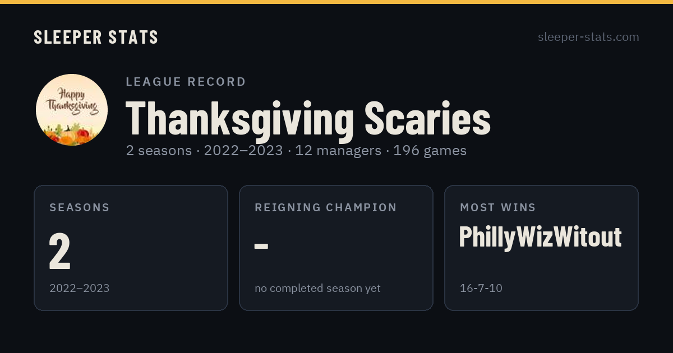Open the Seasons stat card
Viewport: 673px width, 353px height.
(131, 248)
